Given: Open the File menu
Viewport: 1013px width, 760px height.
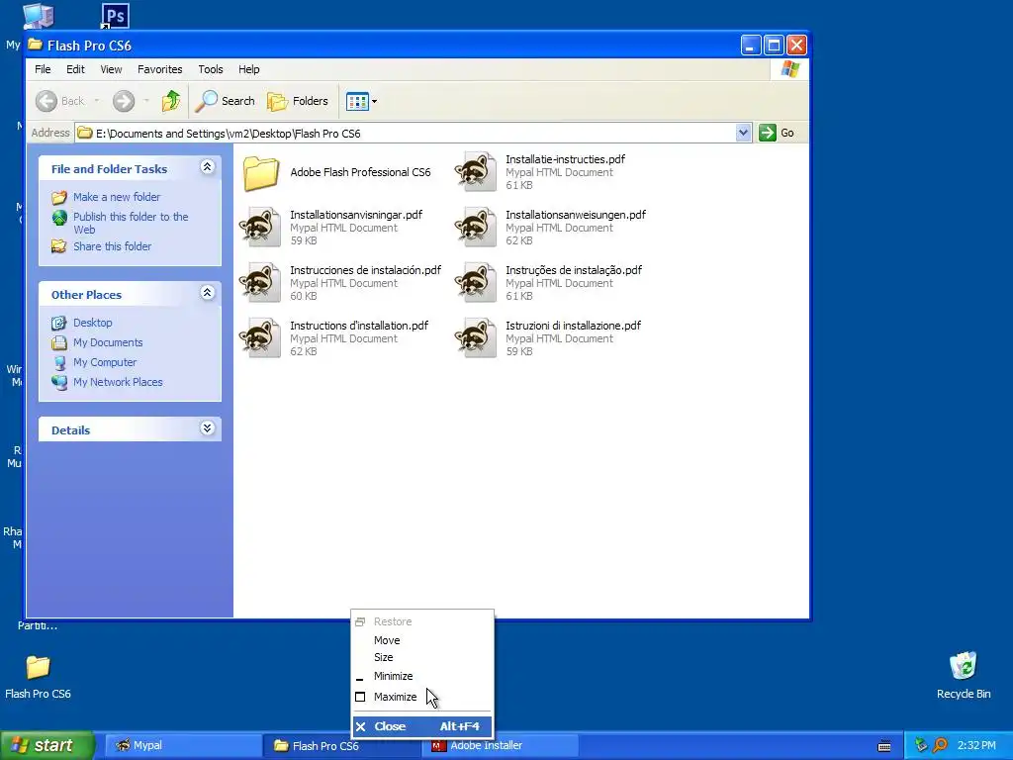Looking at the screenshot, I should pos(43,69).
